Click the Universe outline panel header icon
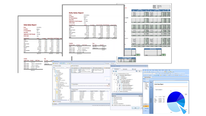Viewport: 206px width, 116px height. (x=54, y=66)
